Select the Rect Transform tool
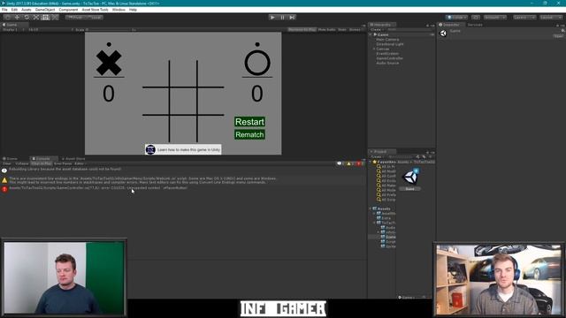This screenshot has width=566, height=318. pyautogui.click(x=45, y=18)
